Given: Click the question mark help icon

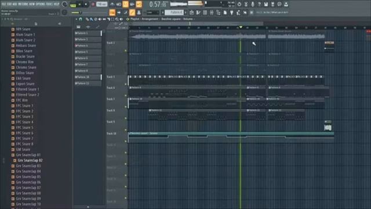Looking at the screenshot, I should point(259,4).
